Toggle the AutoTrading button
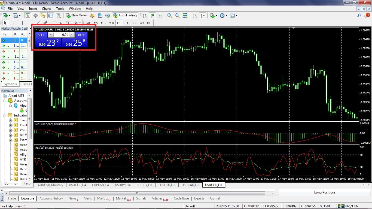 (x=125, y=16)
